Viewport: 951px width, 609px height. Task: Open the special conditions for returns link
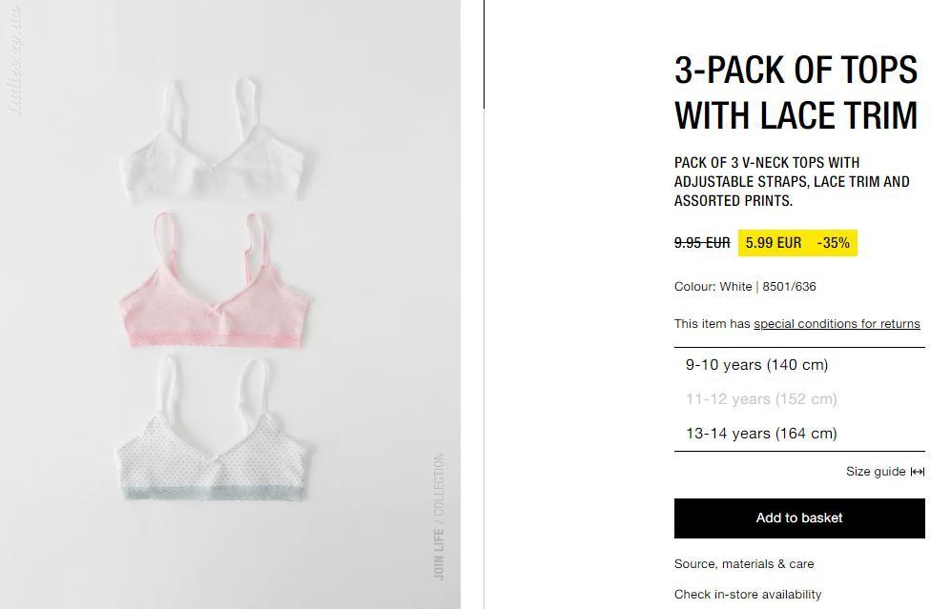click(x=837, y=324)
